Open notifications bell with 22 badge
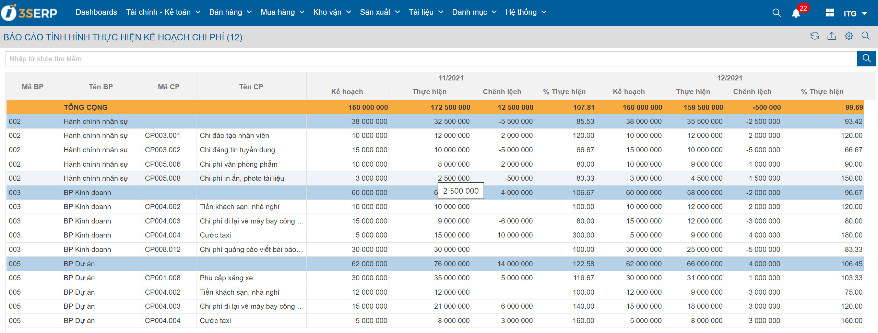 coord(796,13)
